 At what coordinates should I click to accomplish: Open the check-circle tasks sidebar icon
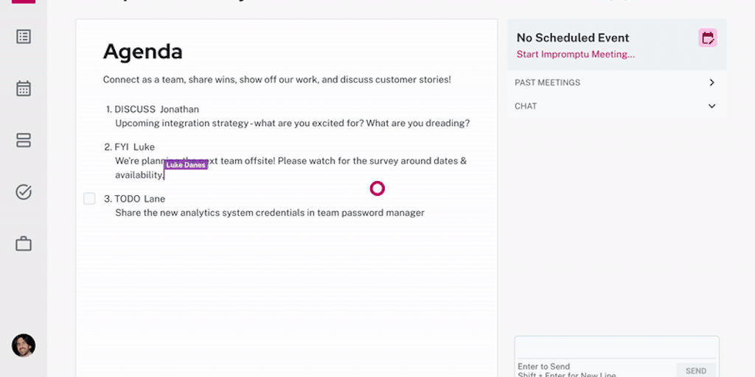[x=24, y=192]
